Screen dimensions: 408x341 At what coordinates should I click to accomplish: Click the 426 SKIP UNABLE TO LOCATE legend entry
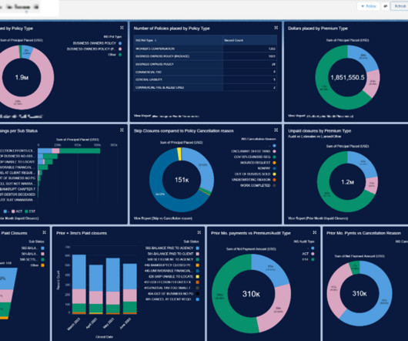[x=174, y=277]
